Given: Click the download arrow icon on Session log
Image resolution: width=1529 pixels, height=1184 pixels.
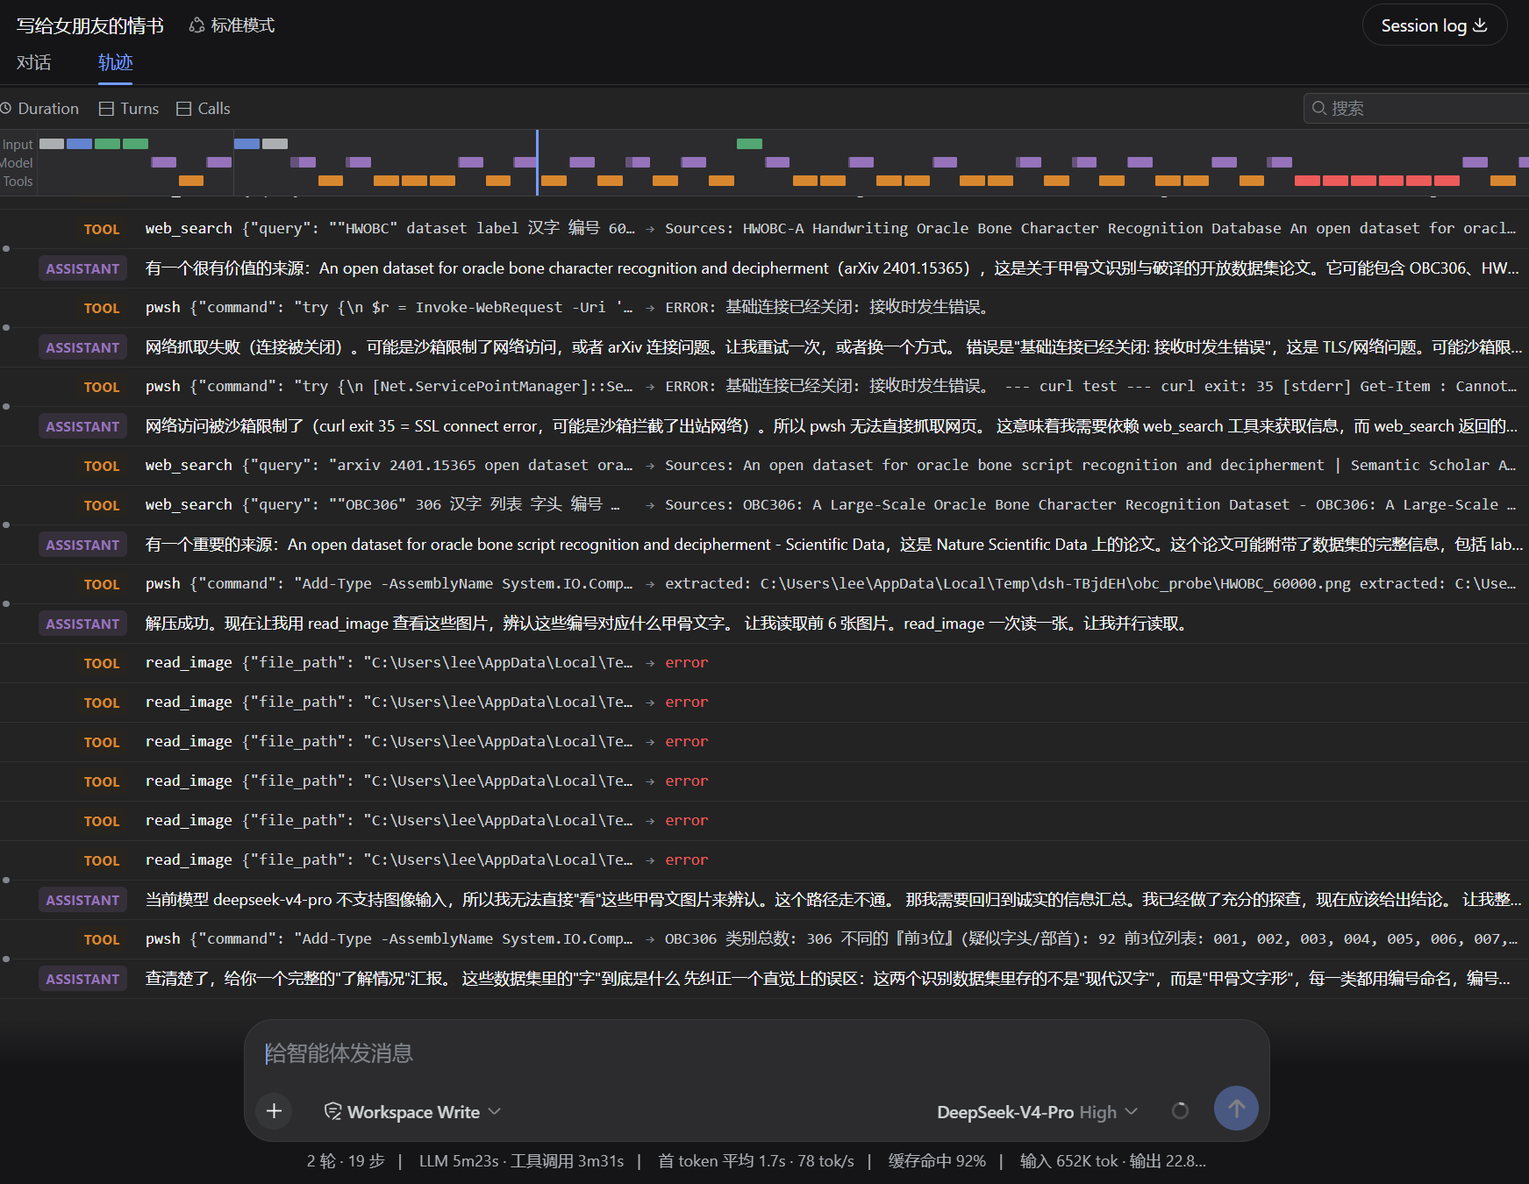Looking at the screenshot, I should click(x=1480, y=25).
